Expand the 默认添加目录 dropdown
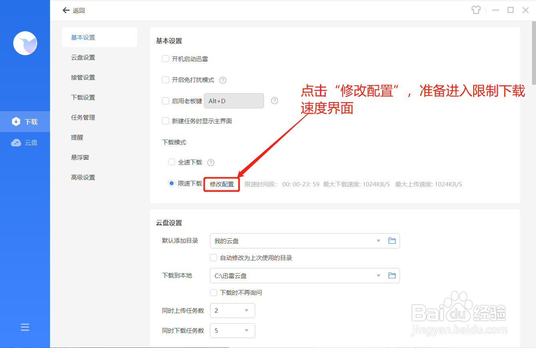The height and width of the screenshot is (348, 536). pyautogui.click(x=378, y=240)
